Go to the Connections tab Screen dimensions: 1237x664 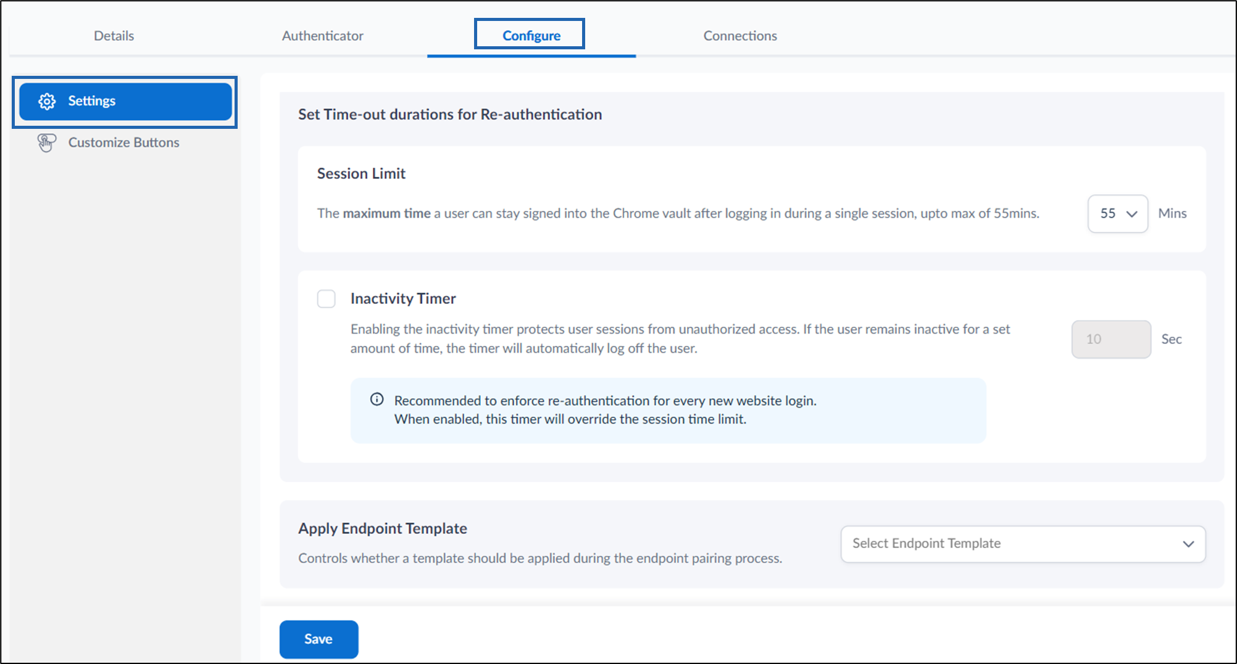[740, 36]
